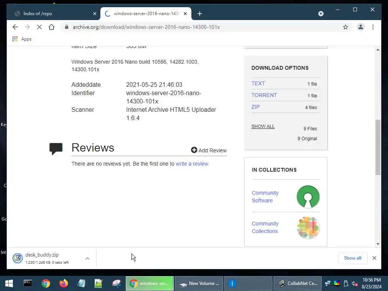Screen dimensions: 388x291
Task: Open the green notepad taskbar icon
Action: click(x=99, y=283)
